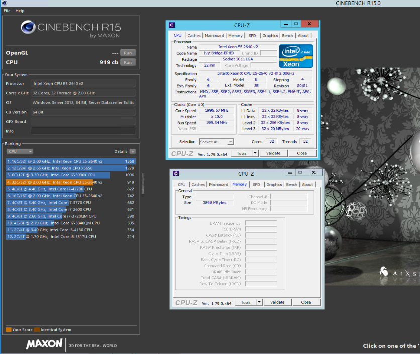Select ranking row 12 Core i5-3317U
The height and width of the screenshot is (354, 420).
coord(70,236)
